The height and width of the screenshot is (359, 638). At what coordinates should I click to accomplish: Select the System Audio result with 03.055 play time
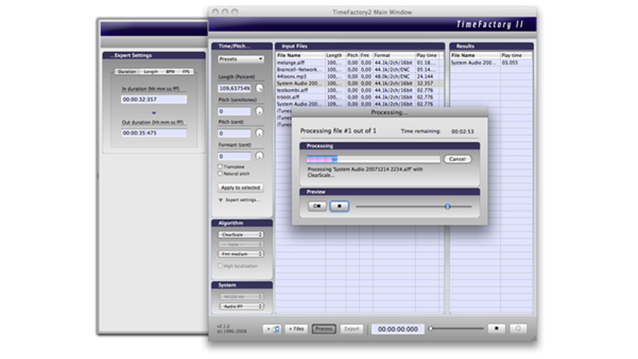[x=491, y=63]
